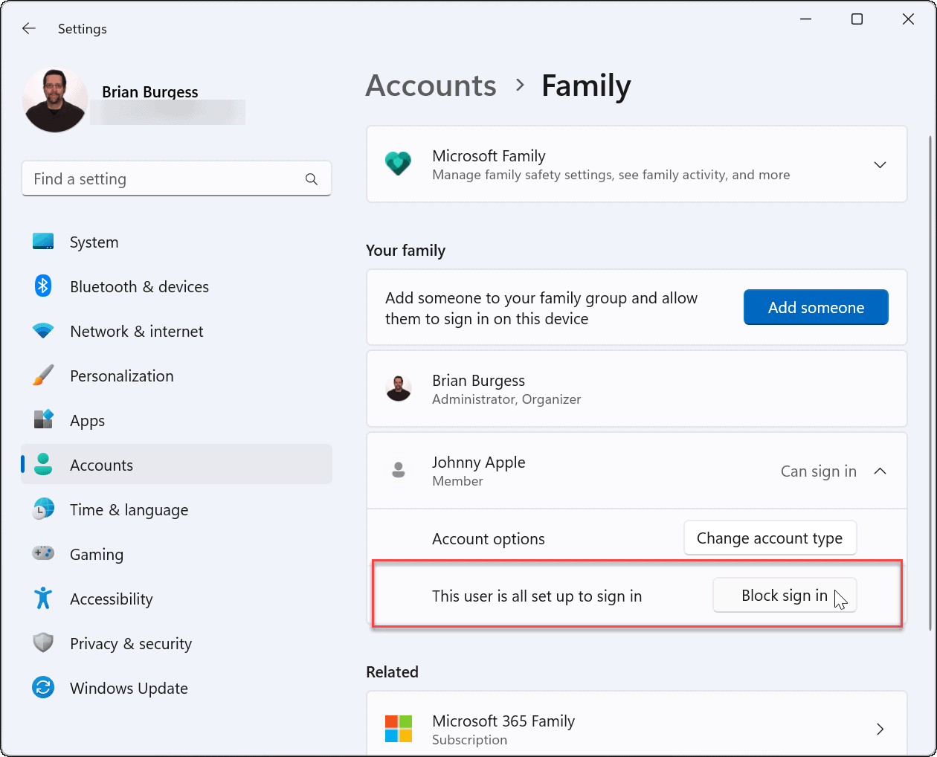
Task: Click the Add someone button
Action: point(816,307)
